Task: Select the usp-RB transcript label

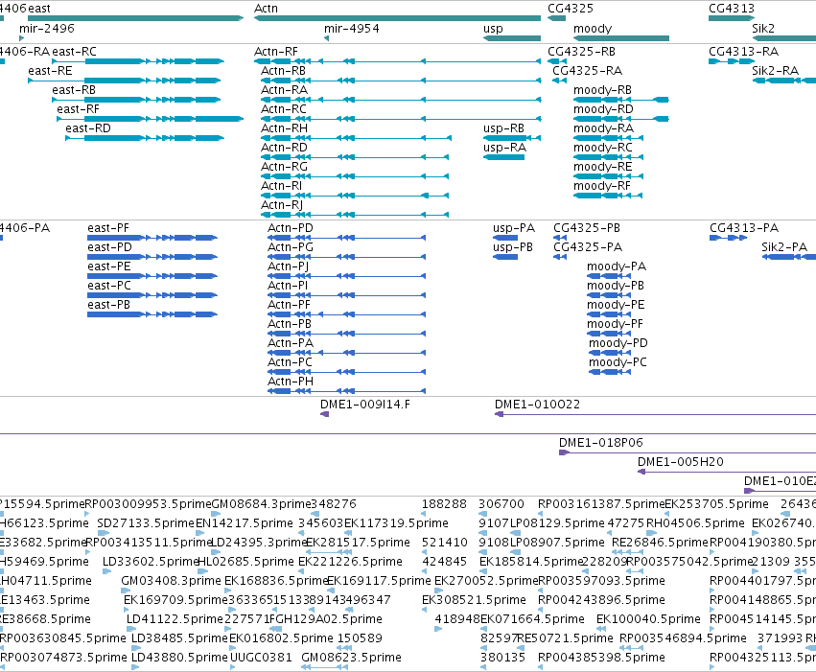Action: pos(503,128)
